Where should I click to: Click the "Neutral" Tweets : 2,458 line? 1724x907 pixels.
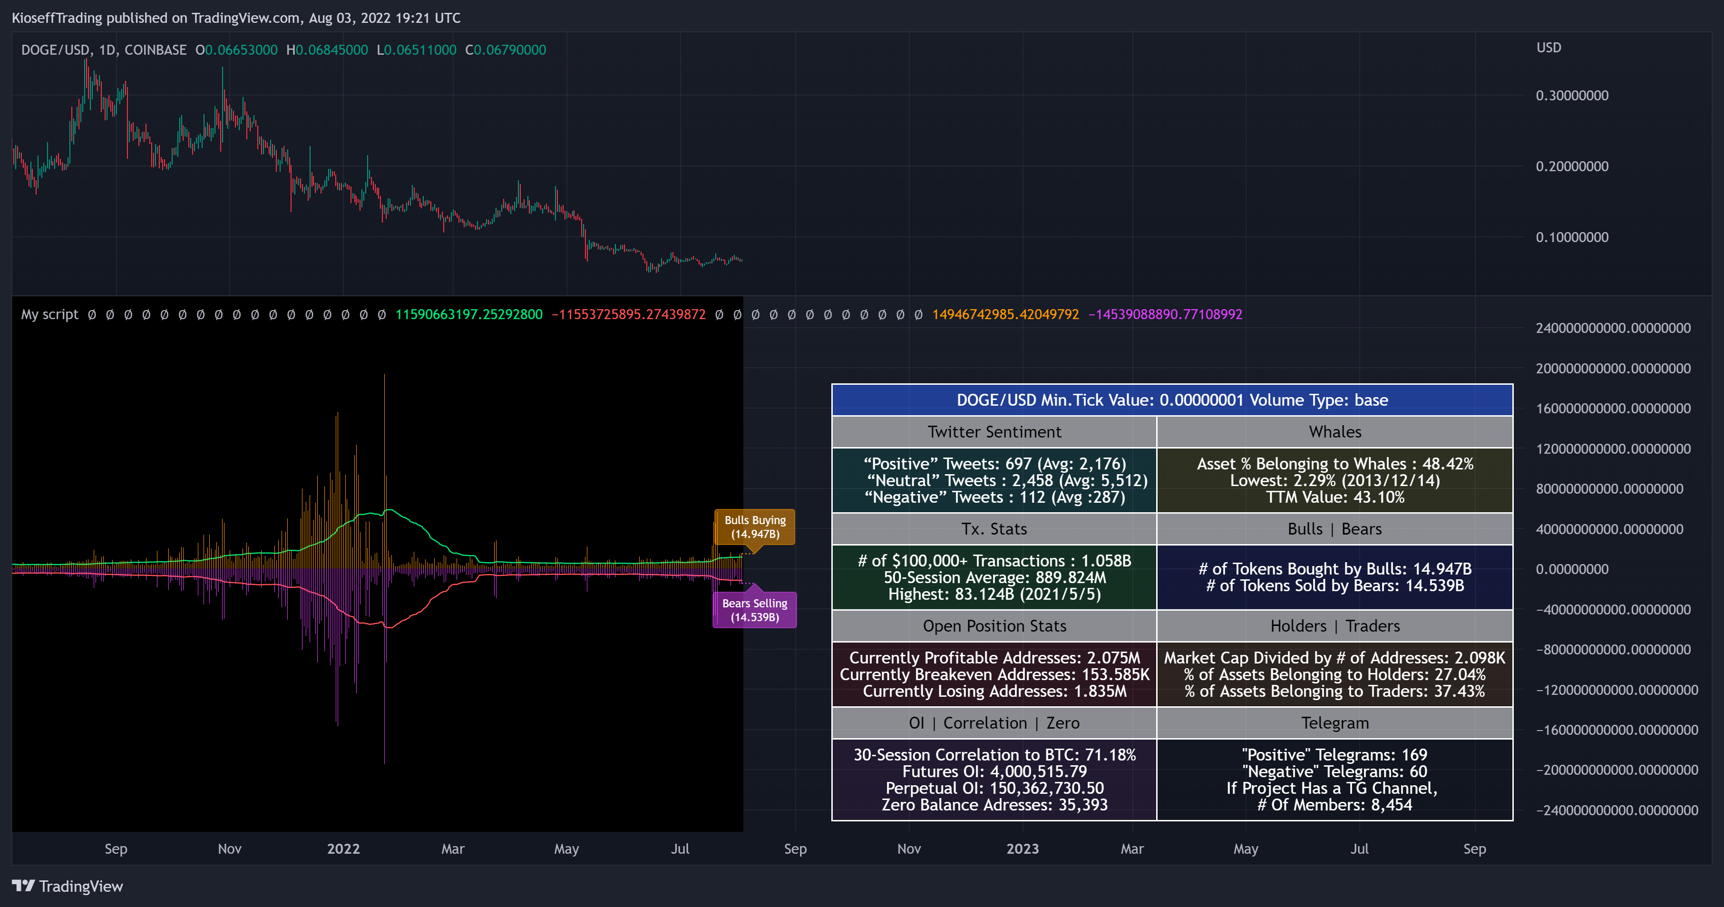pyautogui.click(x=1007, y=480)
